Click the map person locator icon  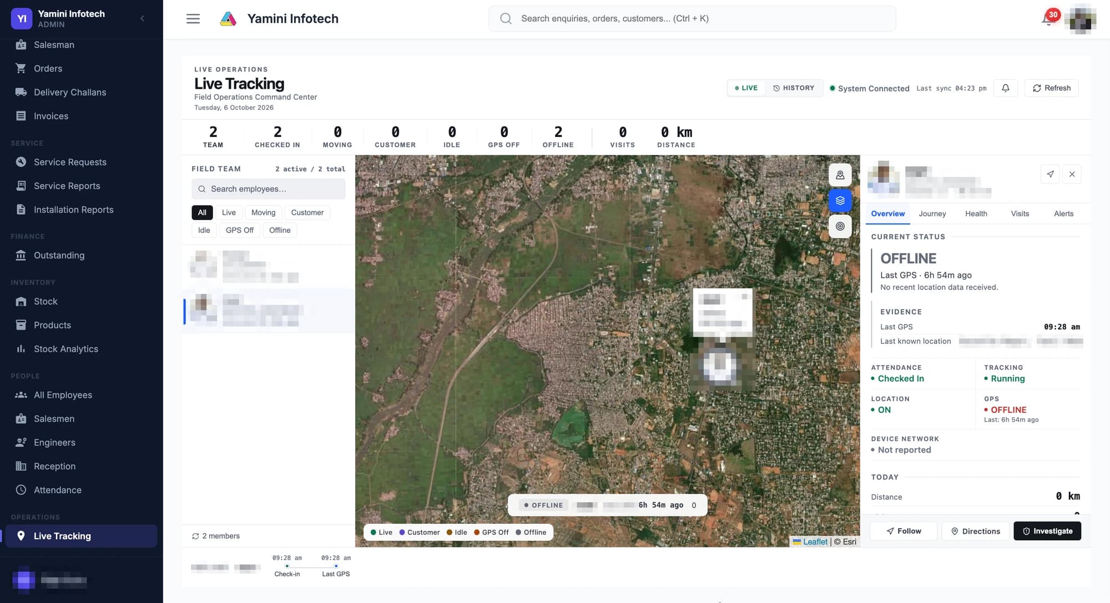click(x=840, y=175)
